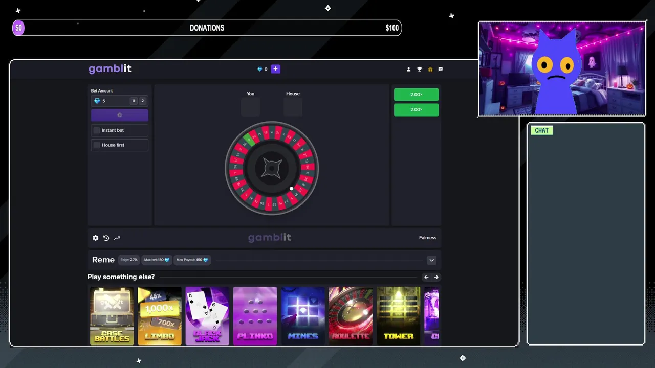The width and height of the screenshot is (655, 368).
Task: Open the Blackjack game card
Action: click(207, 316)
